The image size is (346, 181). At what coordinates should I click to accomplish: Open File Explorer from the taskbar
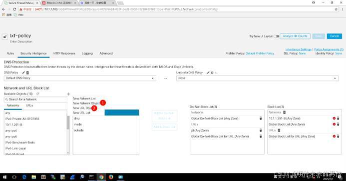34,177
